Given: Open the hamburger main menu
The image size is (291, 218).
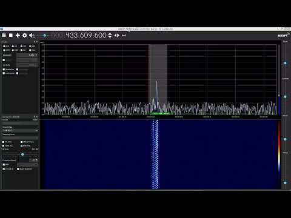Looking at the screenshot, I should [x=4, y=36].
